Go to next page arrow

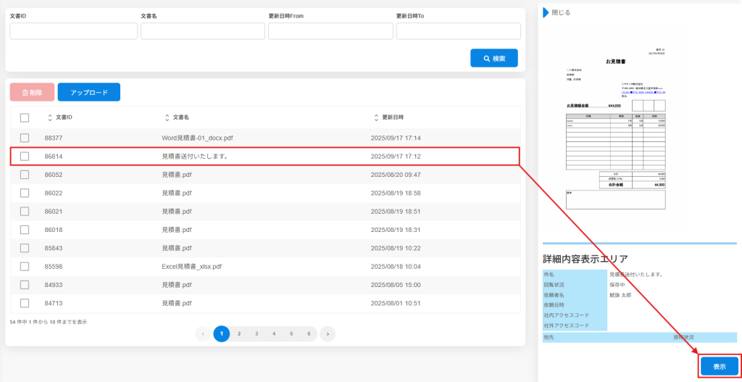(x=328, y=333)
